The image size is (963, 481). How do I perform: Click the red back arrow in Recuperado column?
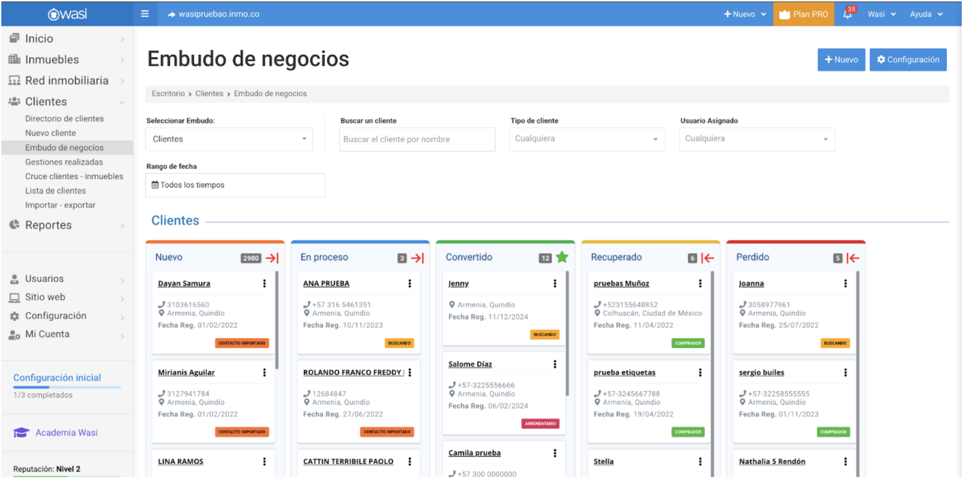pyautogui.click(x=708, y=258)
